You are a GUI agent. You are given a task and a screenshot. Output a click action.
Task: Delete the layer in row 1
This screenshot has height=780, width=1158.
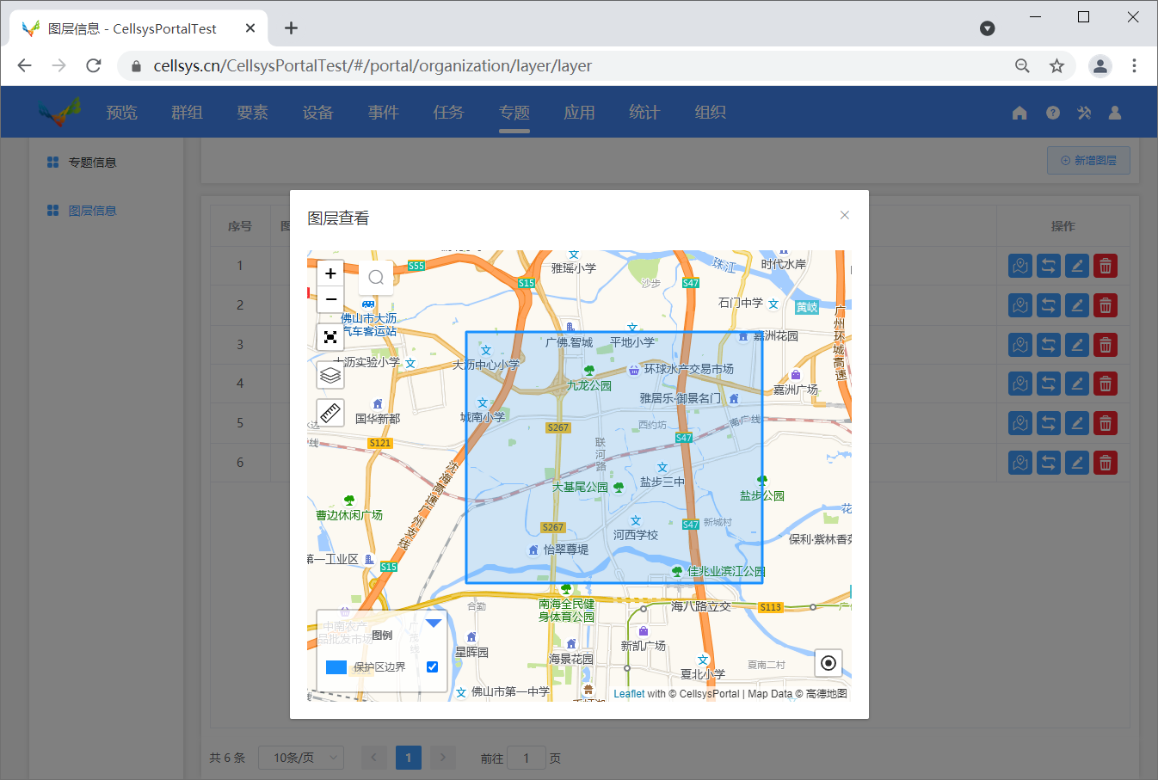(x=1106, y=266)
